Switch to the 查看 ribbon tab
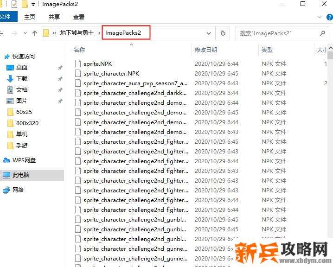The image size is (333, 267). (x=79, y=17)
